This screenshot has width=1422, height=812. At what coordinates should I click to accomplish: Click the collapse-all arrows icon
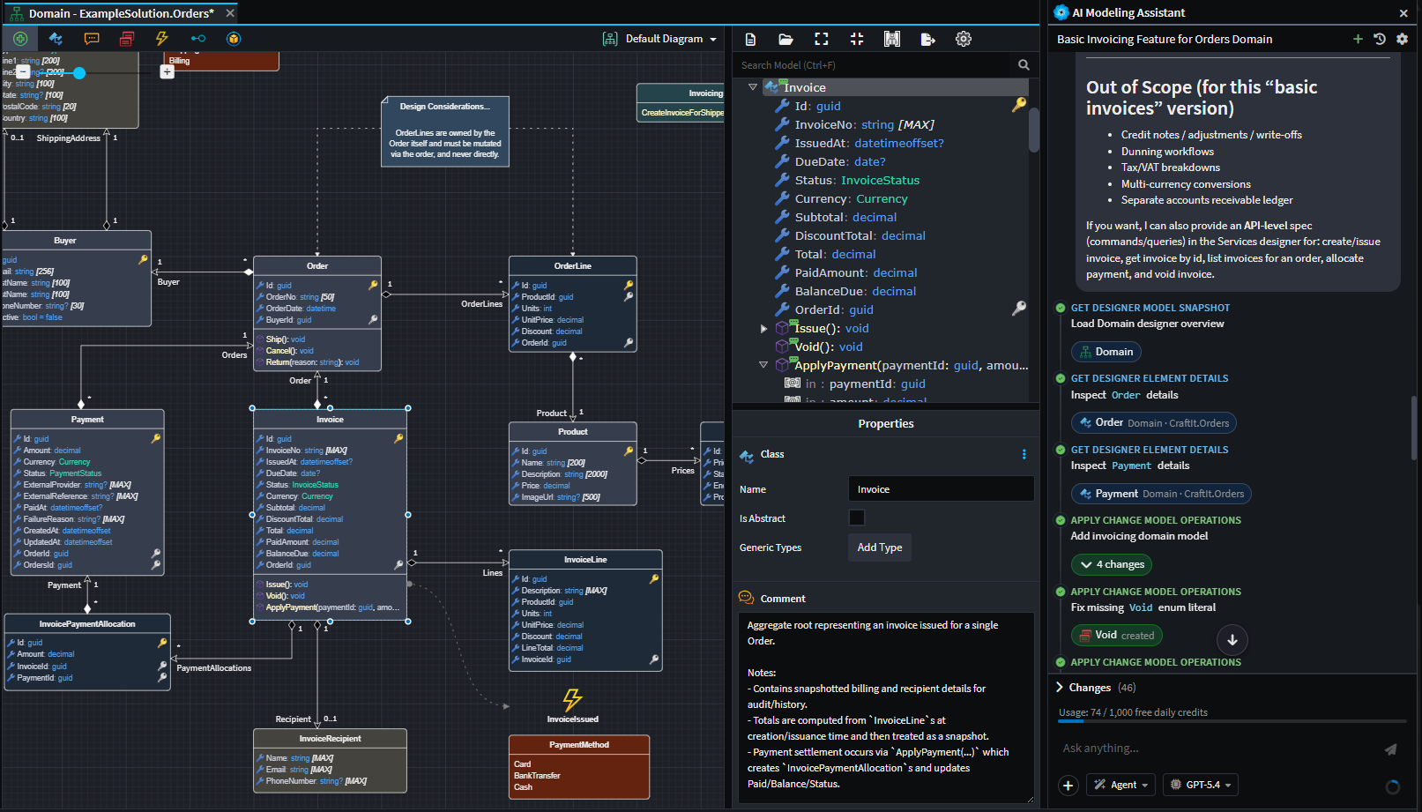click(857, 39)
